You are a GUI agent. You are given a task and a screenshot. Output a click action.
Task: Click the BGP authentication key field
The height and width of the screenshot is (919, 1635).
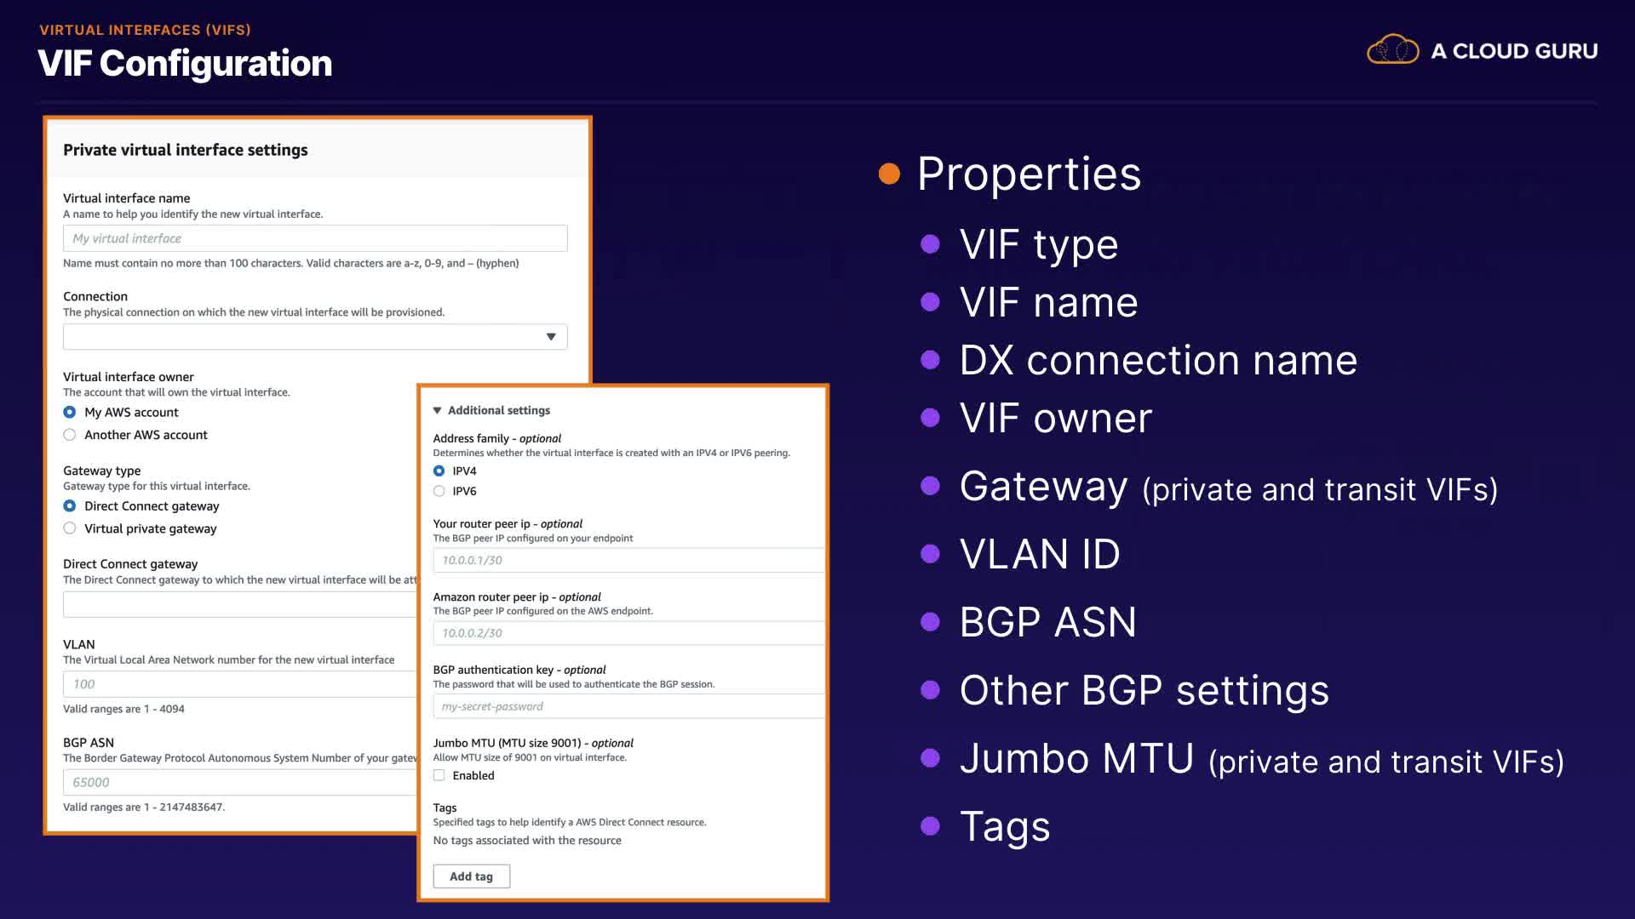(x=628, y=706)
